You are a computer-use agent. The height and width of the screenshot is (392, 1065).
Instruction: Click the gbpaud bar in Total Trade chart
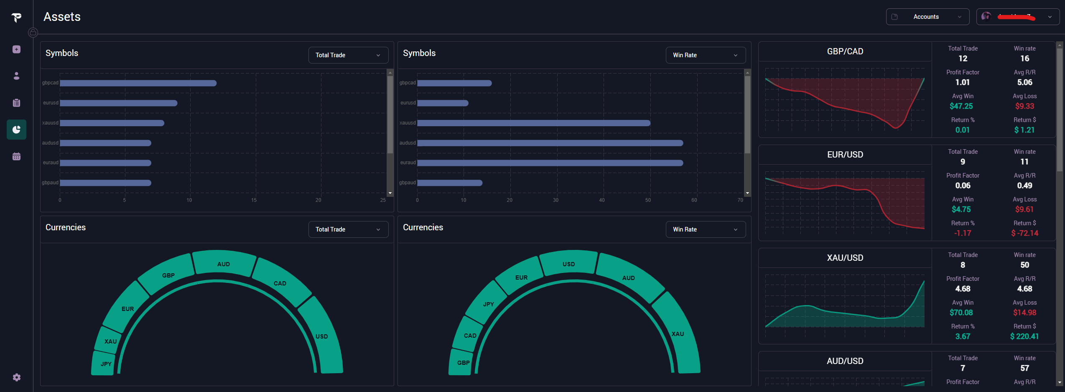[106, 183]
